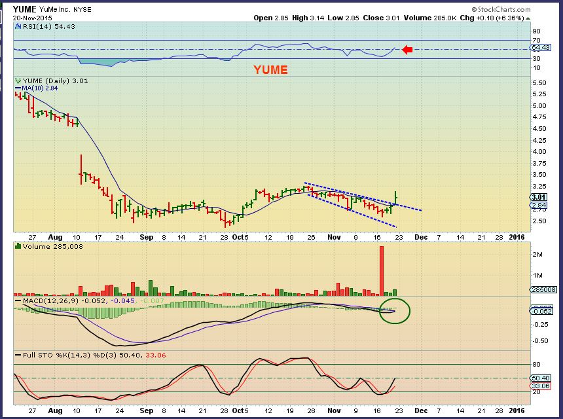Click the up triangle after the Chg value
This screenshot has width=563, height=419.
(x=528, y=18)
